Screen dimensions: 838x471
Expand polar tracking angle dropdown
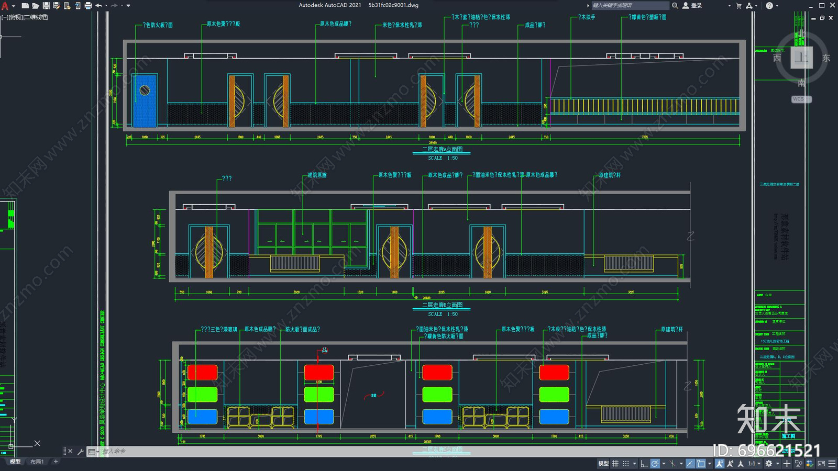[x=664, y=464]
